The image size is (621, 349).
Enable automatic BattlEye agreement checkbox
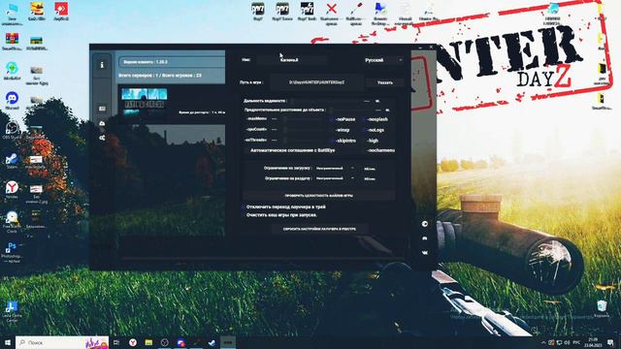point(245,150)
